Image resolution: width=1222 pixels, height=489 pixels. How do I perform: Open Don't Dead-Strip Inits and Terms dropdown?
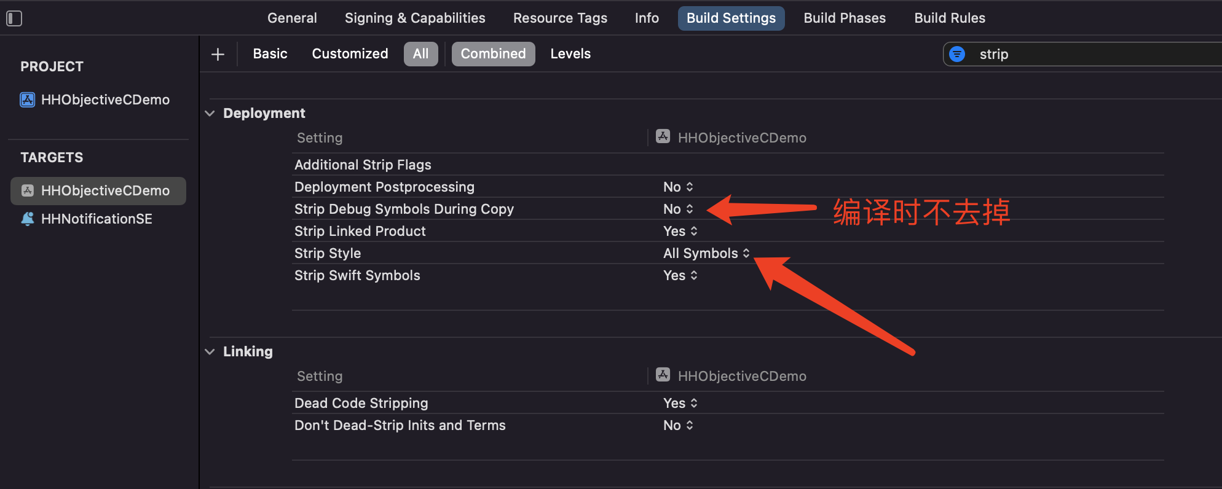[678, 425]
